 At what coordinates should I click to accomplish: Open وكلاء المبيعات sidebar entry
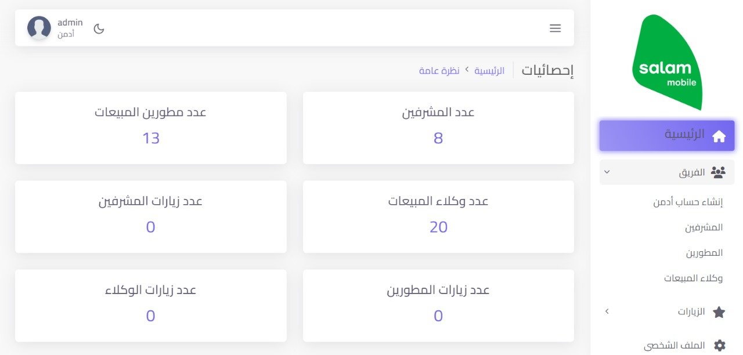694,278
